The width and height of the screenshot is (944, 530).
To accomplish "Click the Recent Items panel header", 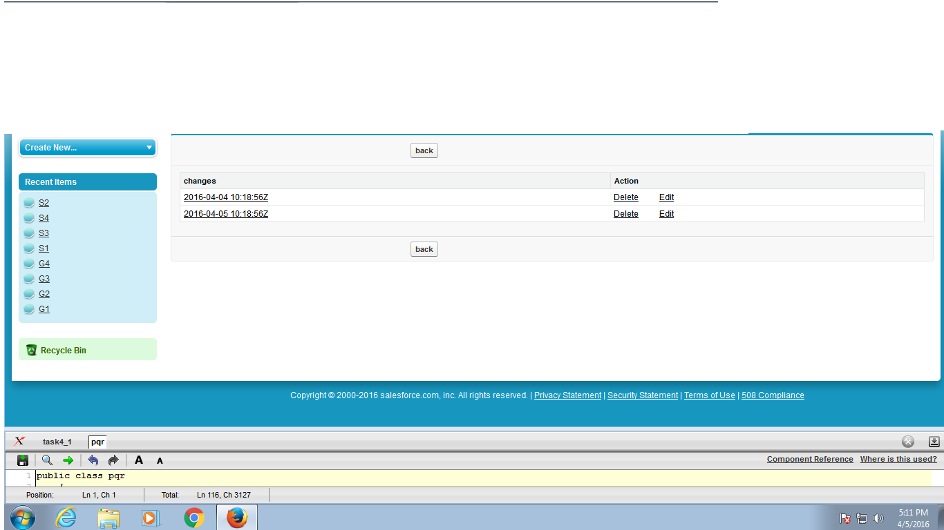I will (x=88, y=182).
